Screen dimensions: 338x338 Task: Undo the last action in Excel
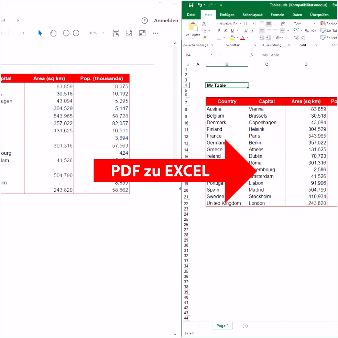tap(200, 5)
